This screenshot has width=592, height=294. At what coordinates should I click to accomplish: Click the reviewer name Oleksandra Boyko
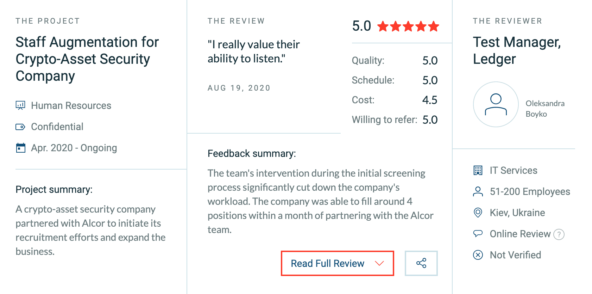click(x=545, y=109)
